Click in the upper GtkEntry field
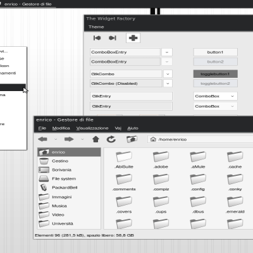The image size is (253, 253). click(131, 96)
